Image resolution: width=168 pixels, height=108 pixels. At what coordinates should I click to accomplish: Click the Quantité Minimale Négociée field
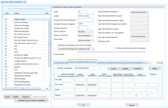pyautogui.click(x=86, y=20)
